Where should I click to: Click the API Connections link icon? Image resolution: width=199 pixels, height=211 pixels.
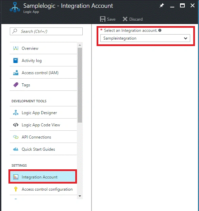(16, 137)
